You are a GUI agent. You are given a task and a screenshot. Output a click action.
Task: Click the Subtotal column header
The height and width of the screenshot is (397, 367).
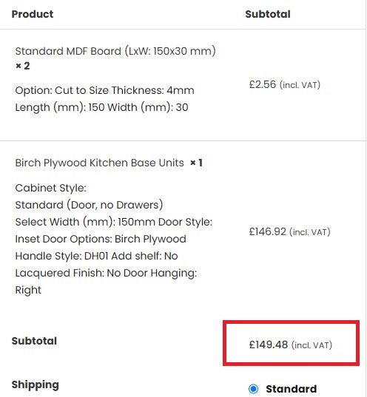[268, 14]
